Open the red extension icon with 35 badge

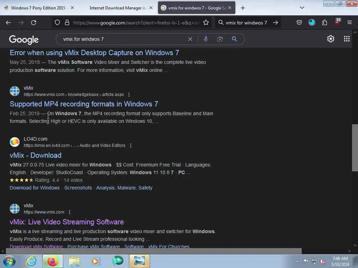pos(337,22)
